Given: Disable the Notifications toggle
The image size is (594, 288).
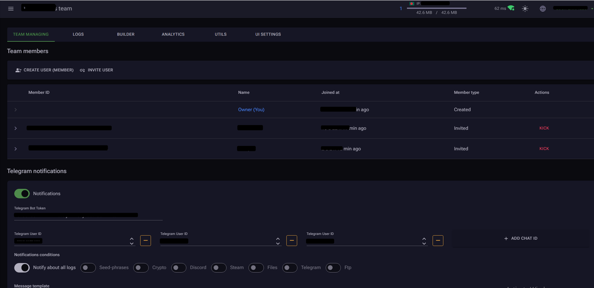Looking at the screenshot, I should [x=22, y=194].
